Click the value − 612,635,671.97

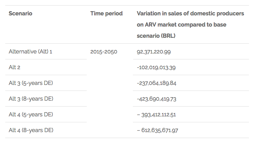(158, 130)
